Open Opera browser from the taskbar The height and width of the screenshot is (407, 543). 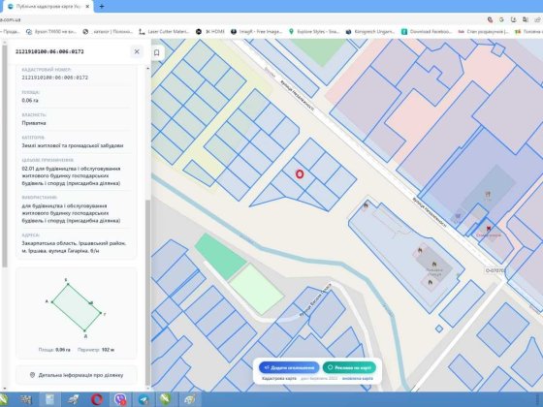(x=97, y=399)
